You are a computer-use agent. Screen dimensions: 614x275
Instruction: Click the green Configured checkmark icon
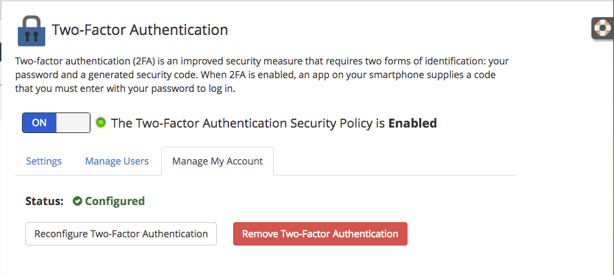(78, 201)
